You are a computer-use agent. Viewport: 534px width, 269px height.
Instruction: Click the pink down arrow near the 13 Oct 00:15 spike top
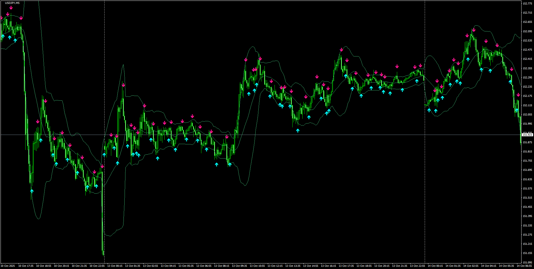pyautogui.click(x=124, y=85)
